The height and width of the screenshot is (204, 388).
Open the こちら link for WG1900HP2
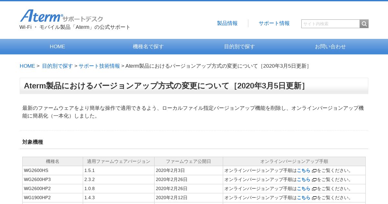click(x=304, y=198)
